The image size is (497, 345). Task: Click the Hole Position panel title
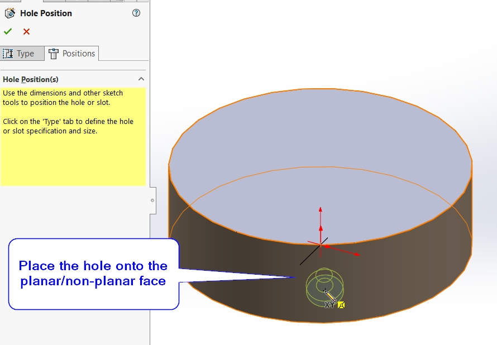click(x=46, y=13)
